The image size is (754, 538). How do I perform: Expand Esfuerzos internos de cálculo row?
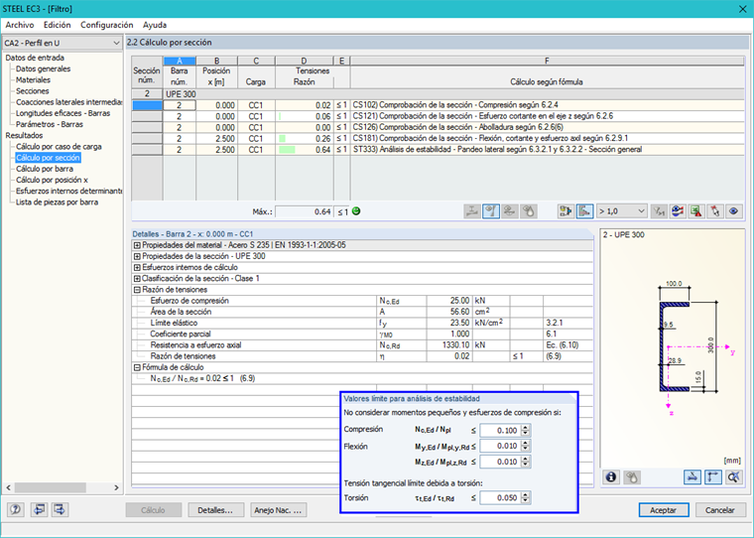pyautogui.click(x=137, y=268)
